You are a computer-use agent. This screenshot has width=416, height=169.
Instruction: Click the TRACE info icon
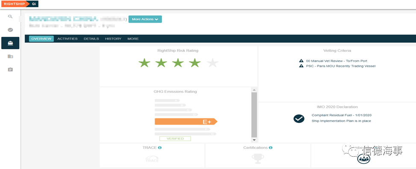160,148
